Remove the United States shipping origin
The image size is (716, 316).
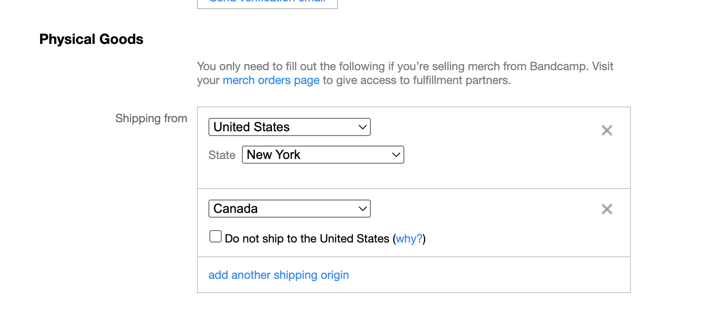click(607, 130)
